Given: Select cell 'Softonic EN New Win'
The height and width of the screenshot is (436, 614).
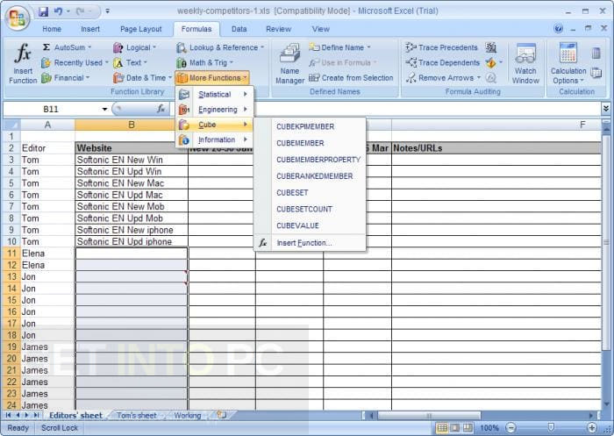Looking at the screenshot, I should (x=132, y=160).
